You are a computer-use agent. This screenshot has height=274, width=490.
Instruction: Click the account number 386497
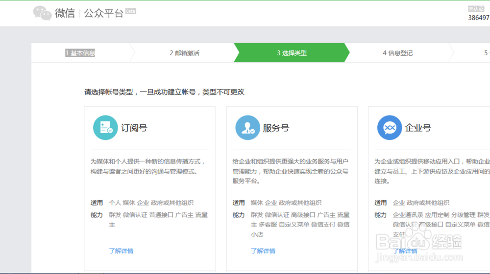(479, 18)
